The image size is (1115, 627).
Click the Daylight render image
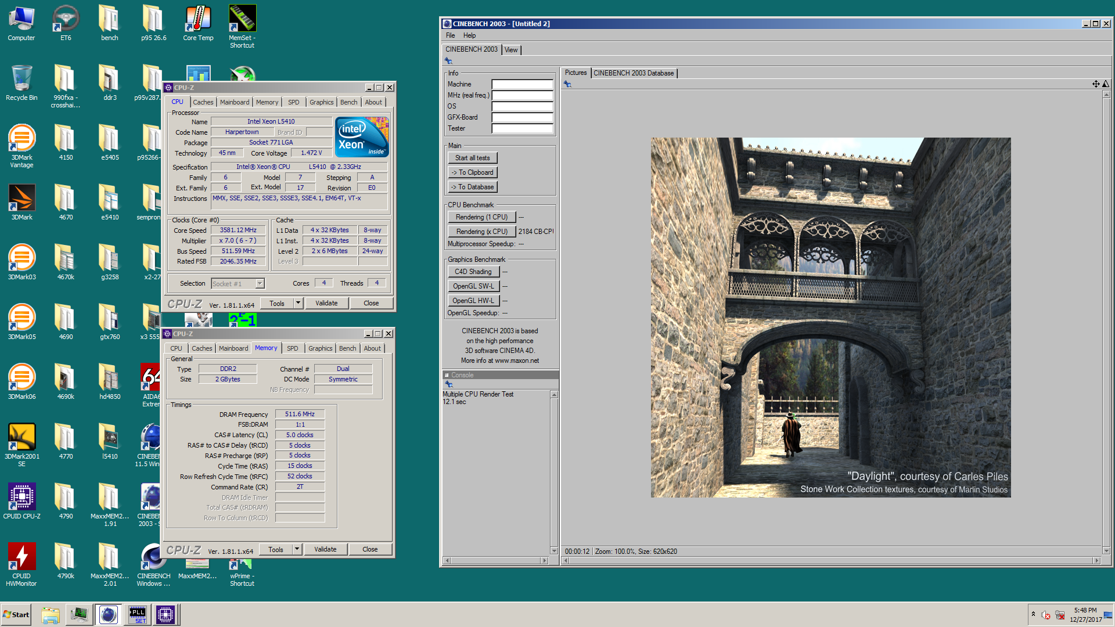(830, 317)
